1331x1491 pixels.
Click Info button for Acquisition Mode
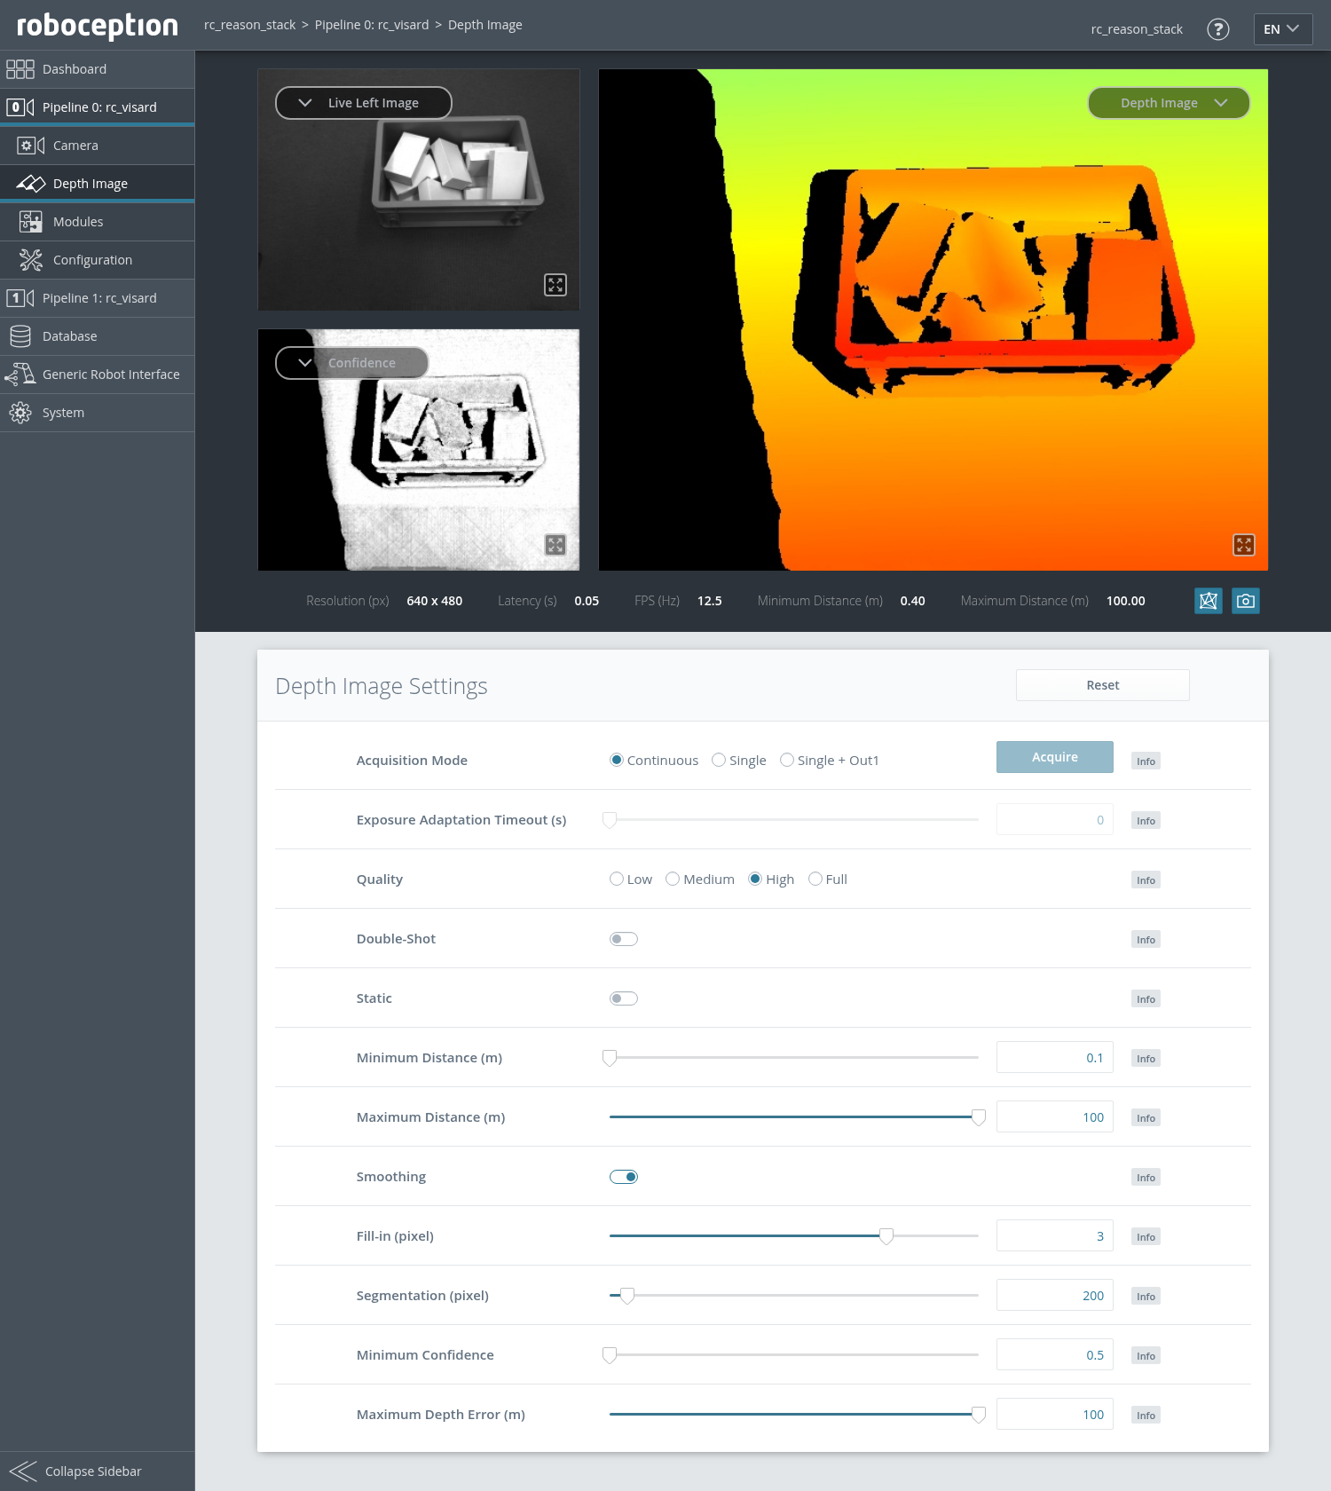tap(1146, 761)
